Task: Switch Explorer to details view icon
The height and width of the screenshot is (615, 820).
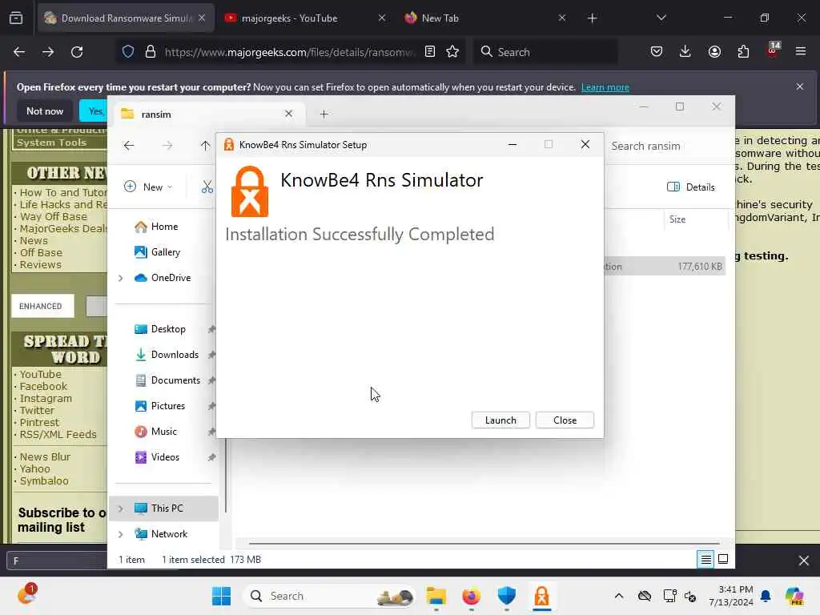Action: [x=705, y=560]
